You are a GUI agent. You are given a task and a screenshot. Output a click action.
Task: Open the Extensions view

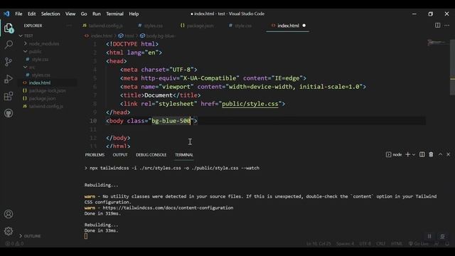[9, 96]
